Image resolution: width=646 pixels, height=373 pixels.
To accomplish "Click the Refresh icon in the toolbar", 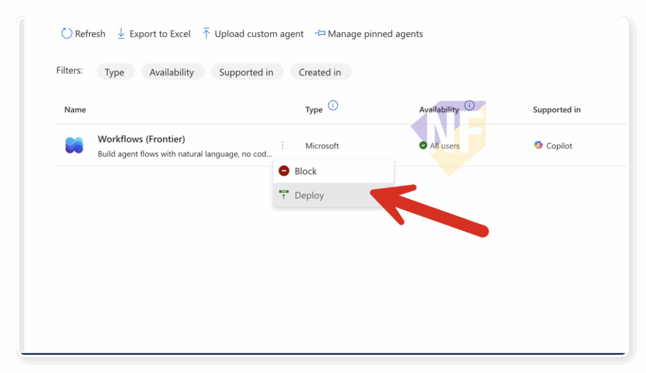I will point(66,34).
